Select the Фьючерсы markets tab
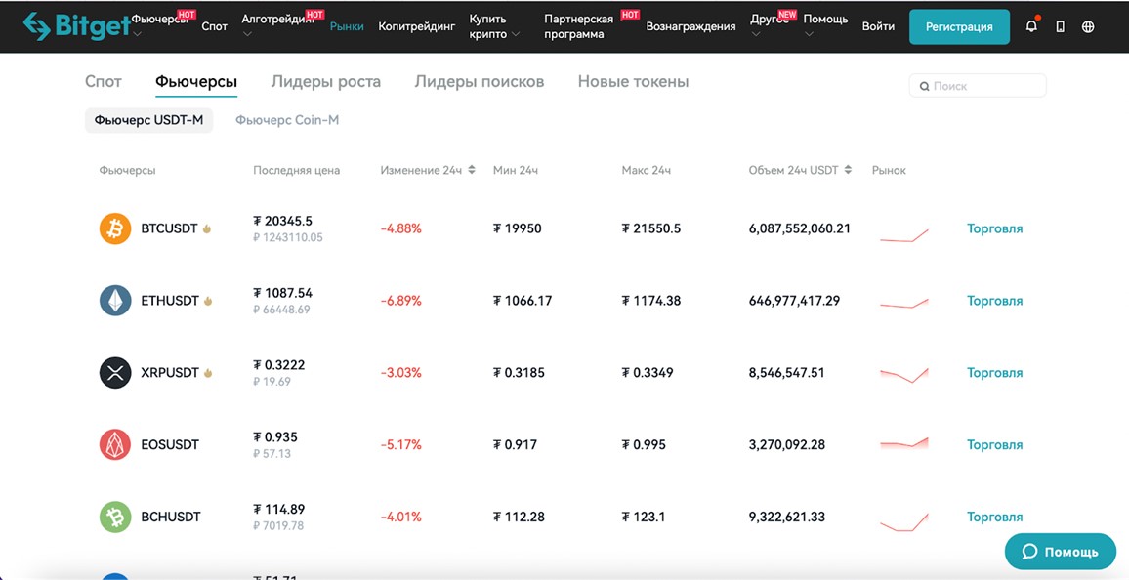The image size is (1129, 580). coord(196,82)
